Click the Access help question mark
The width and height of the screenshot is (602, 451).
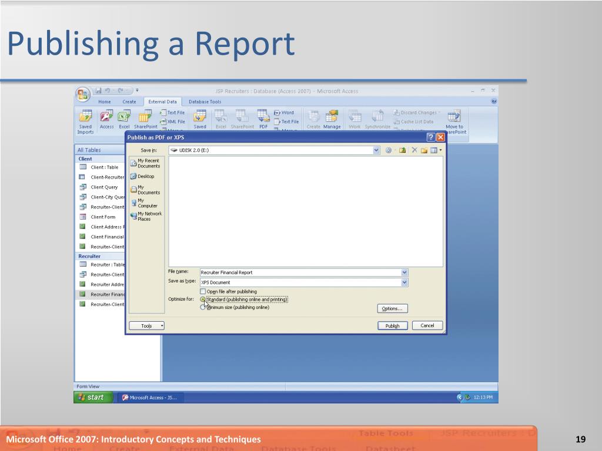[x=494, y=102]
